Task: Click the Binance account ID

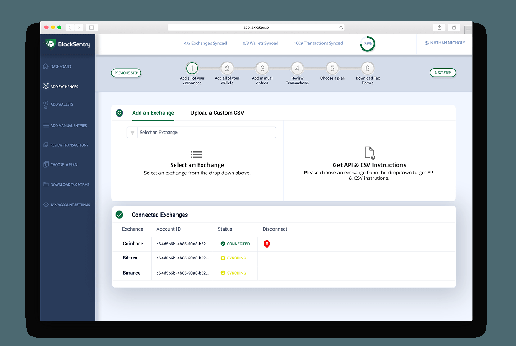Action: [183, 273]
